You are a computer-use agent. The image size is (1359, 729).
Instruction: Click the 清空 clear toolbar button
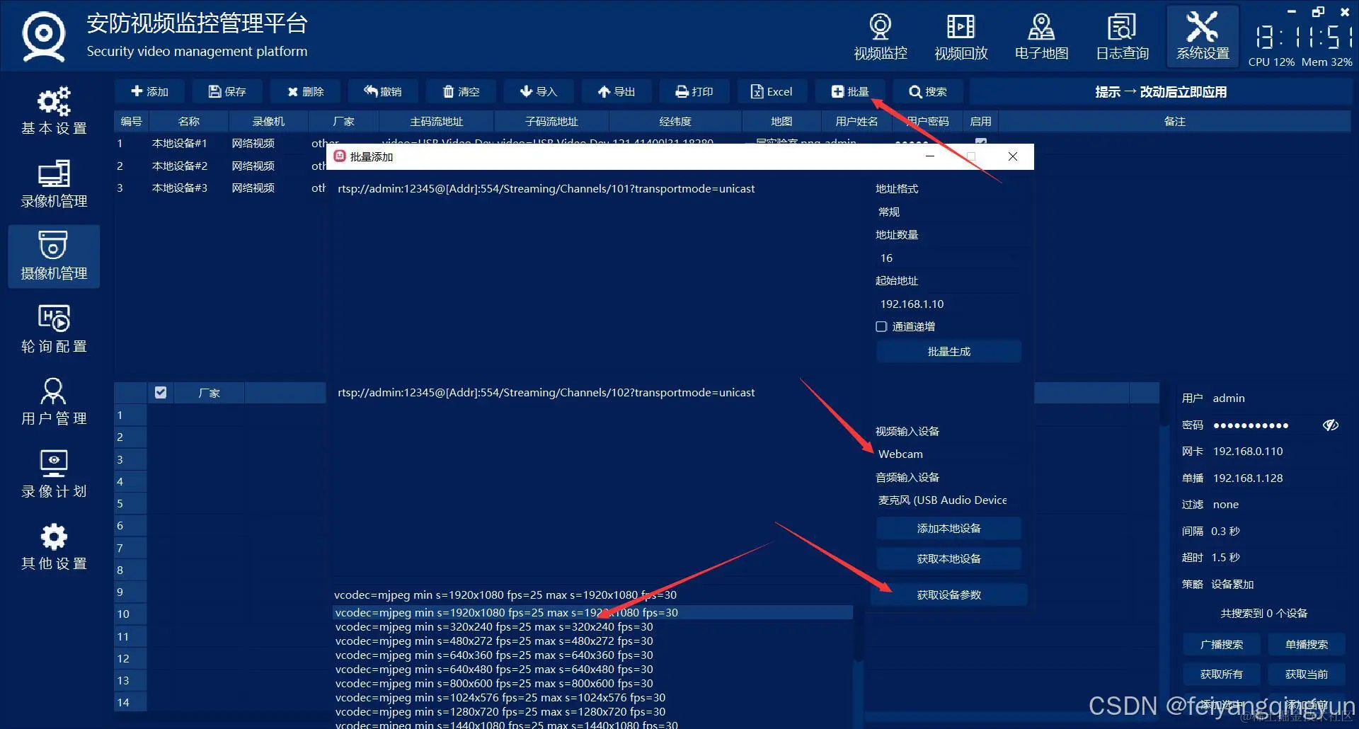pyautogui.click(x=461, y=91)
